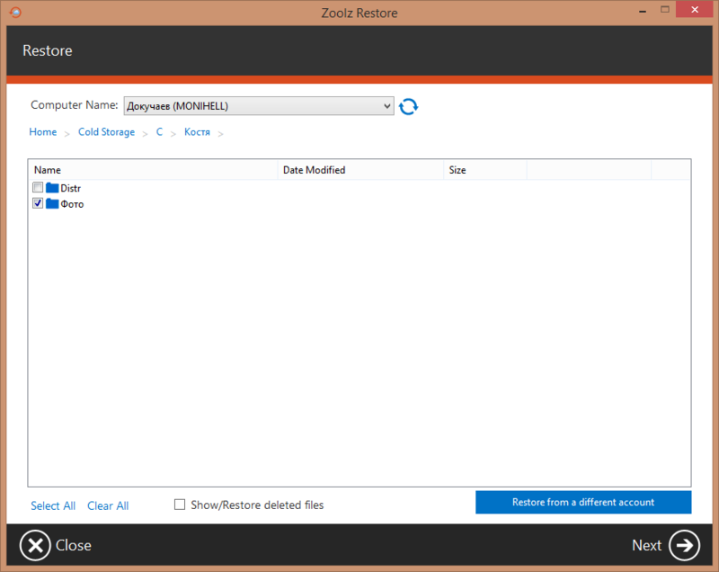Open drive C in the breadcrumb
Image resolution: width=719 pixels, height=572 pixels.
[159, 132]
